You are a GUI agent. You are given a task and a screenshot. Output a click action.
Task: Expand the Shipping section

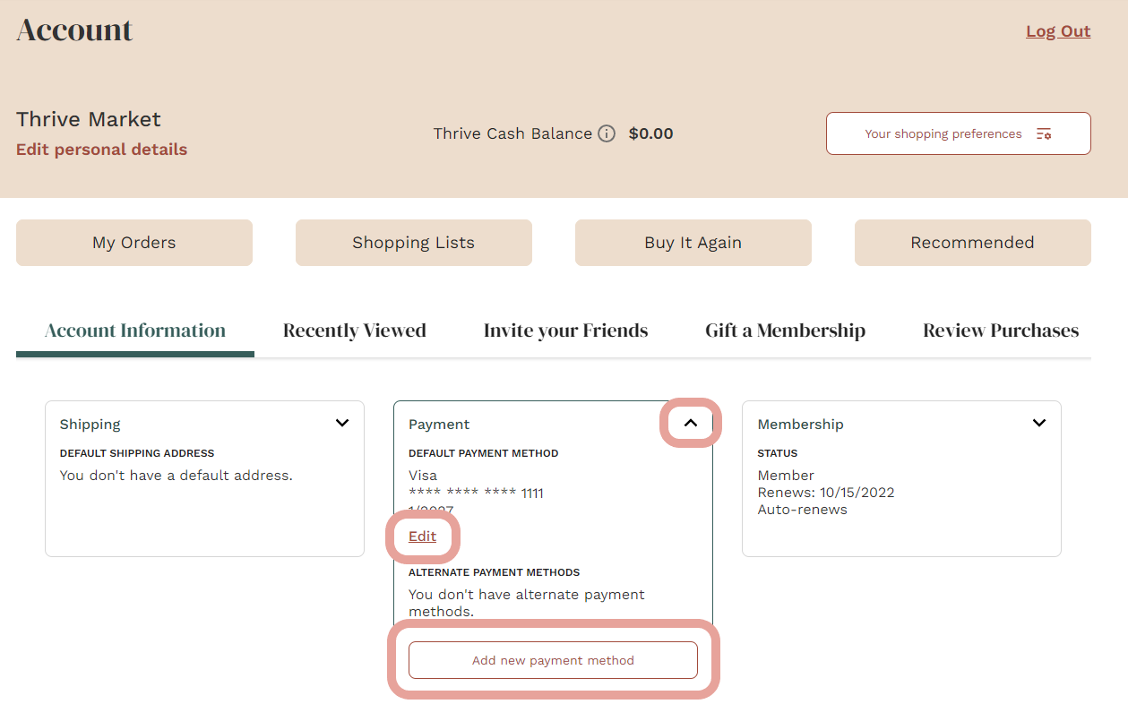(x=341, y=422)
